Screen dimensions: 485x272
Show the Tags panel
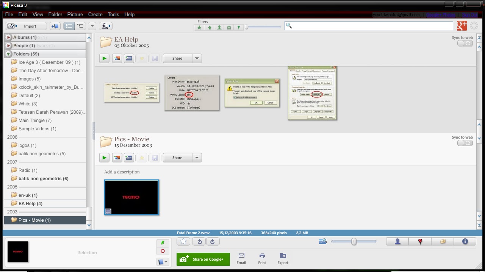point(443,241)
